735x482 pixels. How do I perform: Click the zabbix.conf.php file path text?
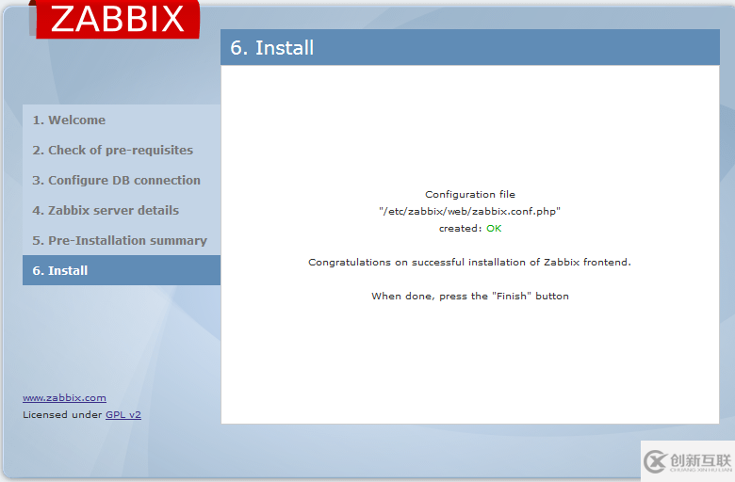click(469, 211)
